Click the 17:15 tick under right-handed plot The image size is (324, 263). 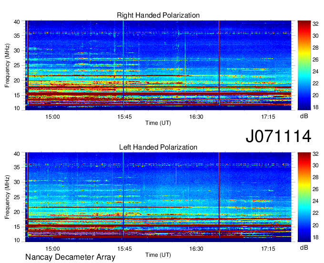click(x=268, y=117)
